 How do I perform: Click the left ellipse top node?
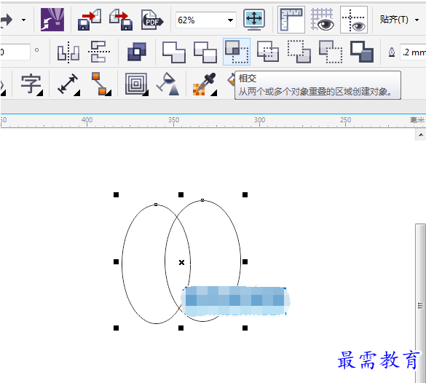point(156,205)
